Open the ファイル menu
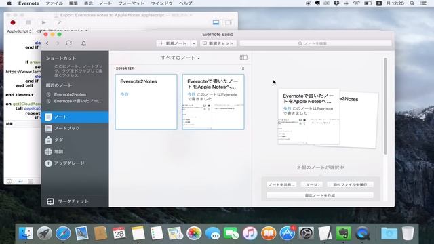 click(54, 3)
